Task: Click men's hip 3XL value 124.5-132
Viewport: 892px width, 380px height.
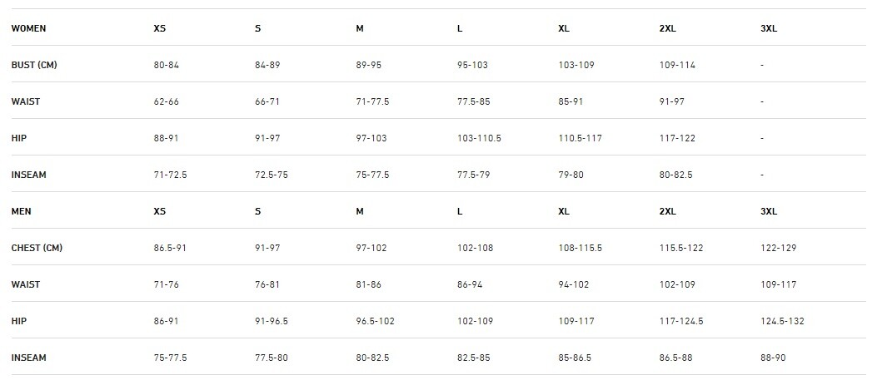Action: pyautogui.click(x=782, y=322)
